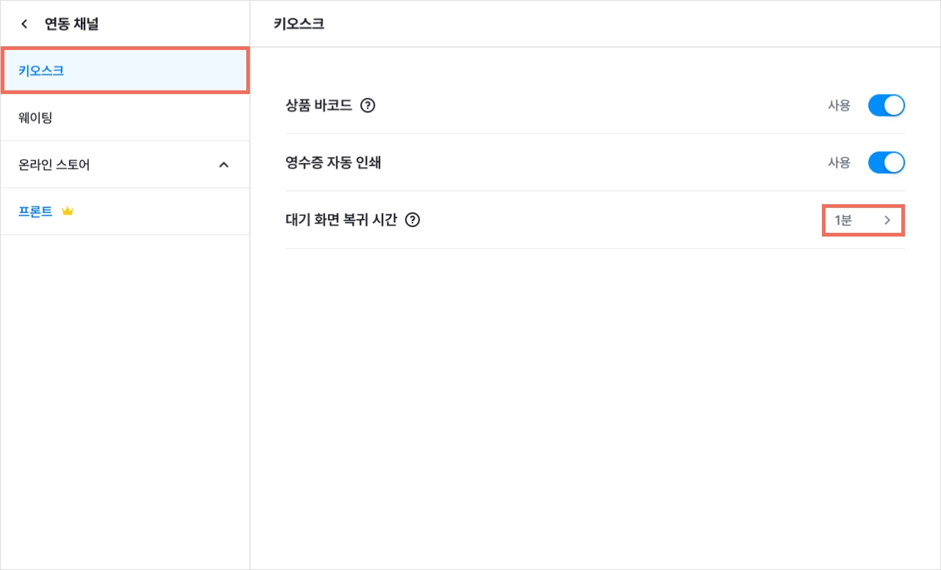Go back using the arrow beside 연동 채널
This screenshot has width=941, height=570.
(24, 24)
